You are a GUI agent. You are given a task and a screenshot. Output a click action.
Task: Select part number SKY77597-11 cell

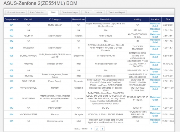pyautogui.click(x=28, y=98)
